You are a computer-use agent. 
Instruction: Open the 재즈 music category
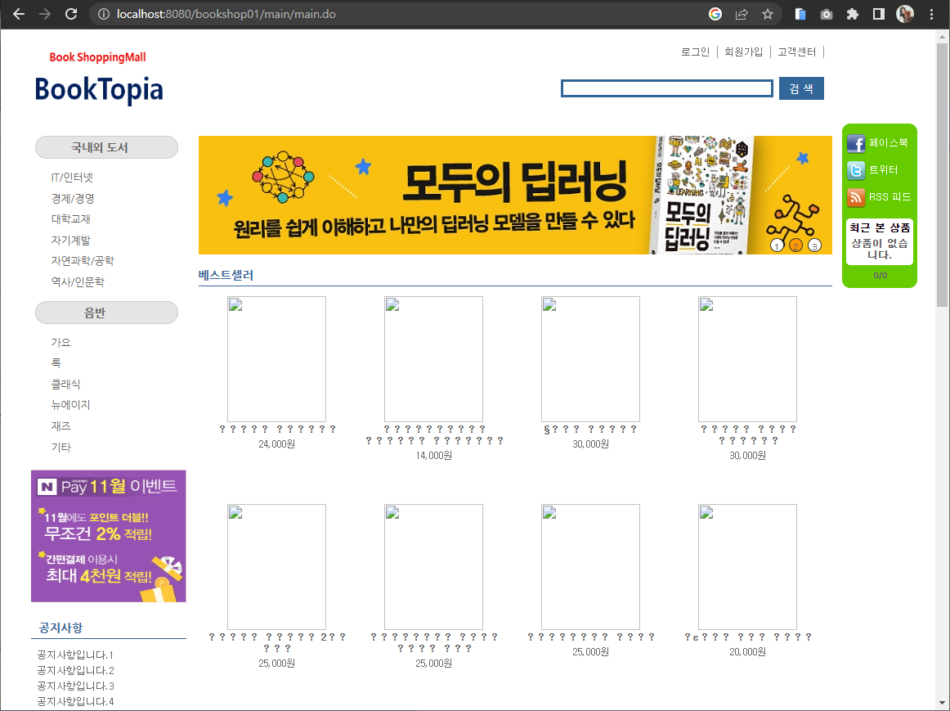point(61,426)
